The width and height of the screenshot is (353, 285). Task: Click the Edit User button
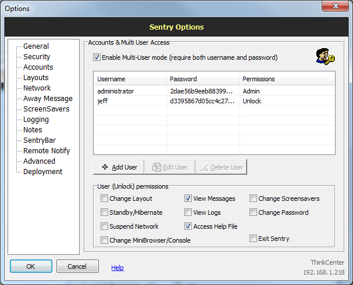pos(170,167)
